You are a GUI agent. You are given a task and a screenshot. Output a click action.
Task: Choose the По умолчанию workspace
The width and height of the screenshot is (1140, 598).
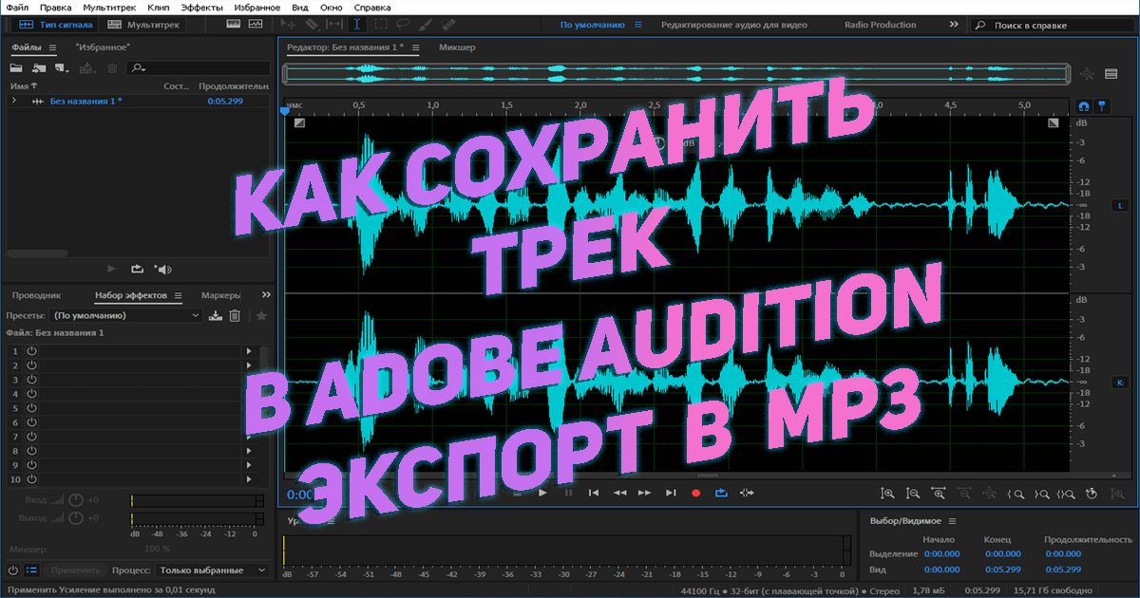(x=592, y=25)
